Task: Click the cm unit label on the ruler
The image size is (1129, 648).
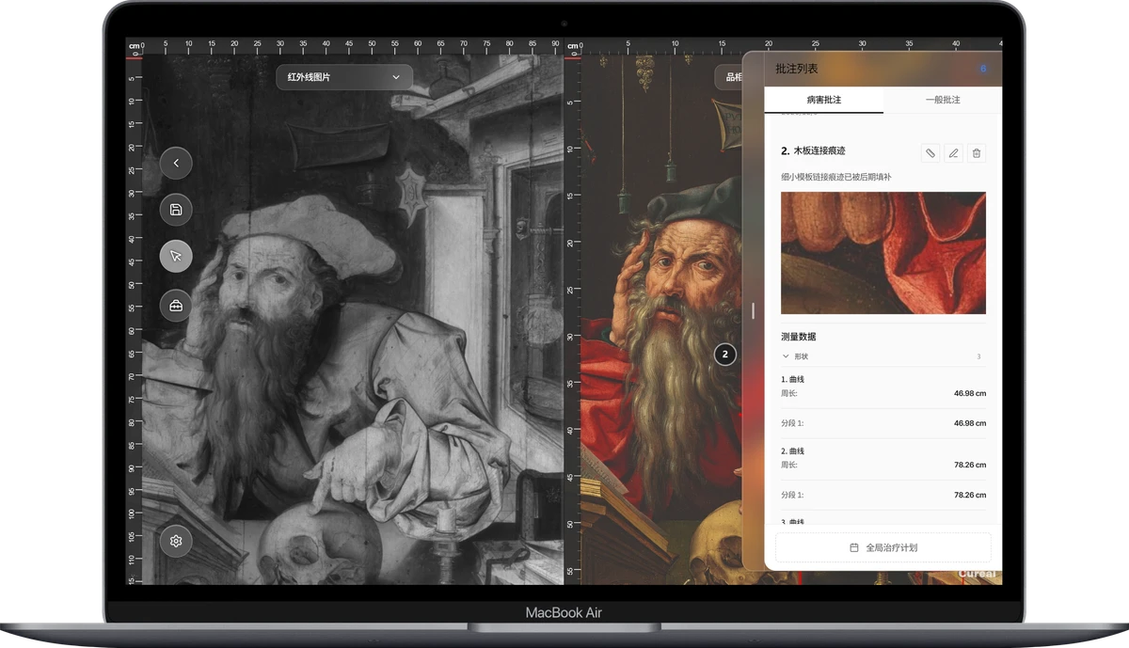Action: (x=134, y=44)
